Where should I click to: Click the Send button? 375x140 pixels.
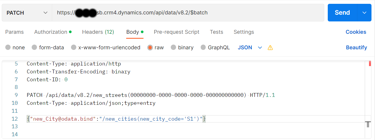(x=342, y=13)
